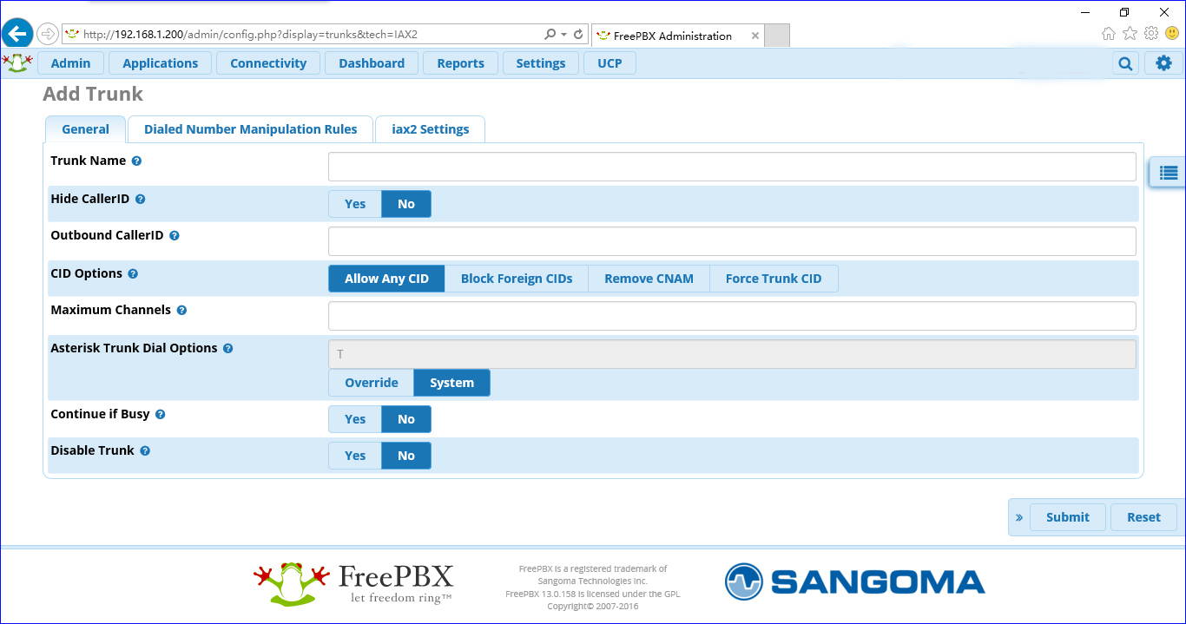Click the Trunk Name help question icon
1186x624 pixels.
[137, 160]
